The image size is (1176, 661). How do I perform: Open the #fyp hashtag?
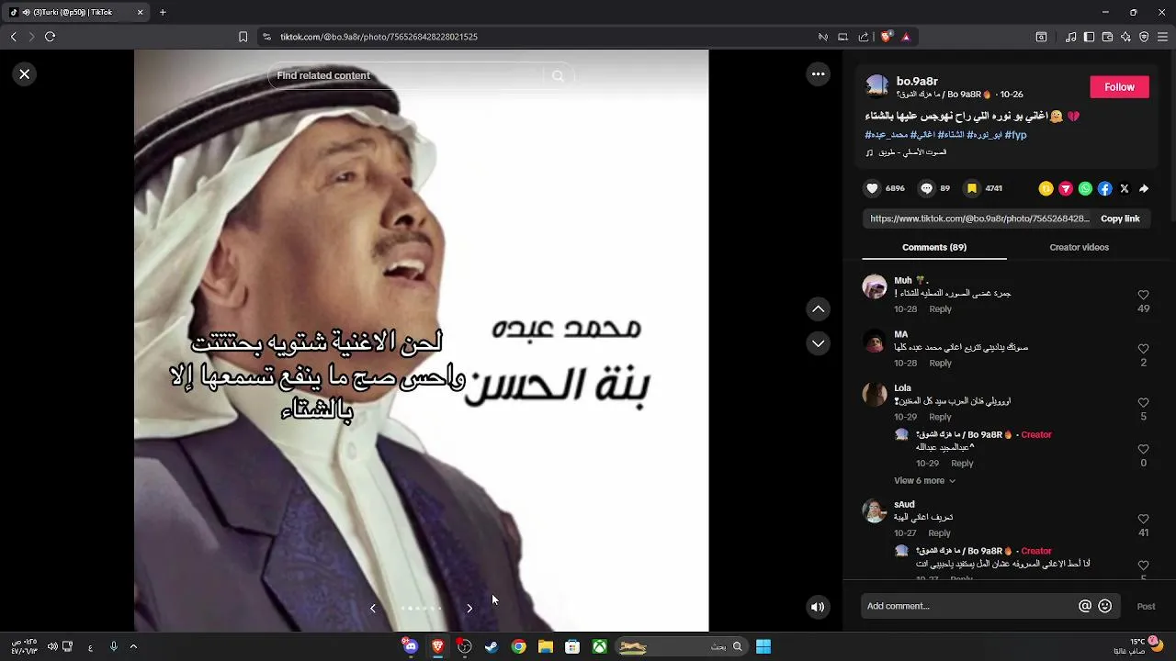(1015, 135)
